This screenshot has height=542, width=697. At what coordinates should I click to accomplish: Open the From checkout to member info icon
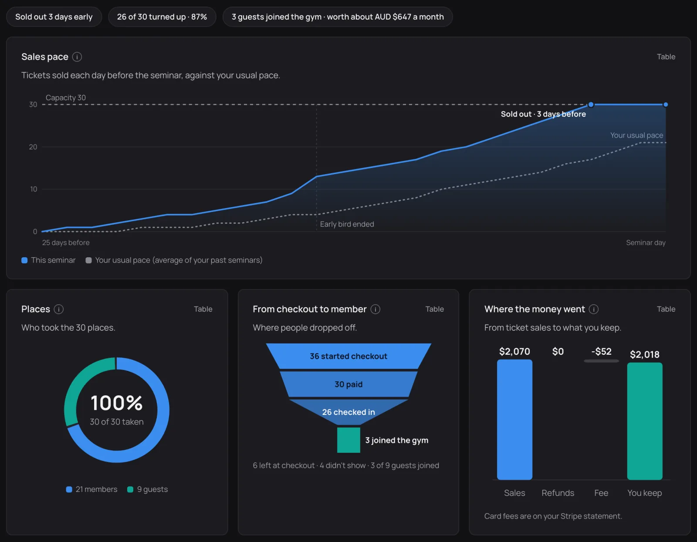coord(376,309)
